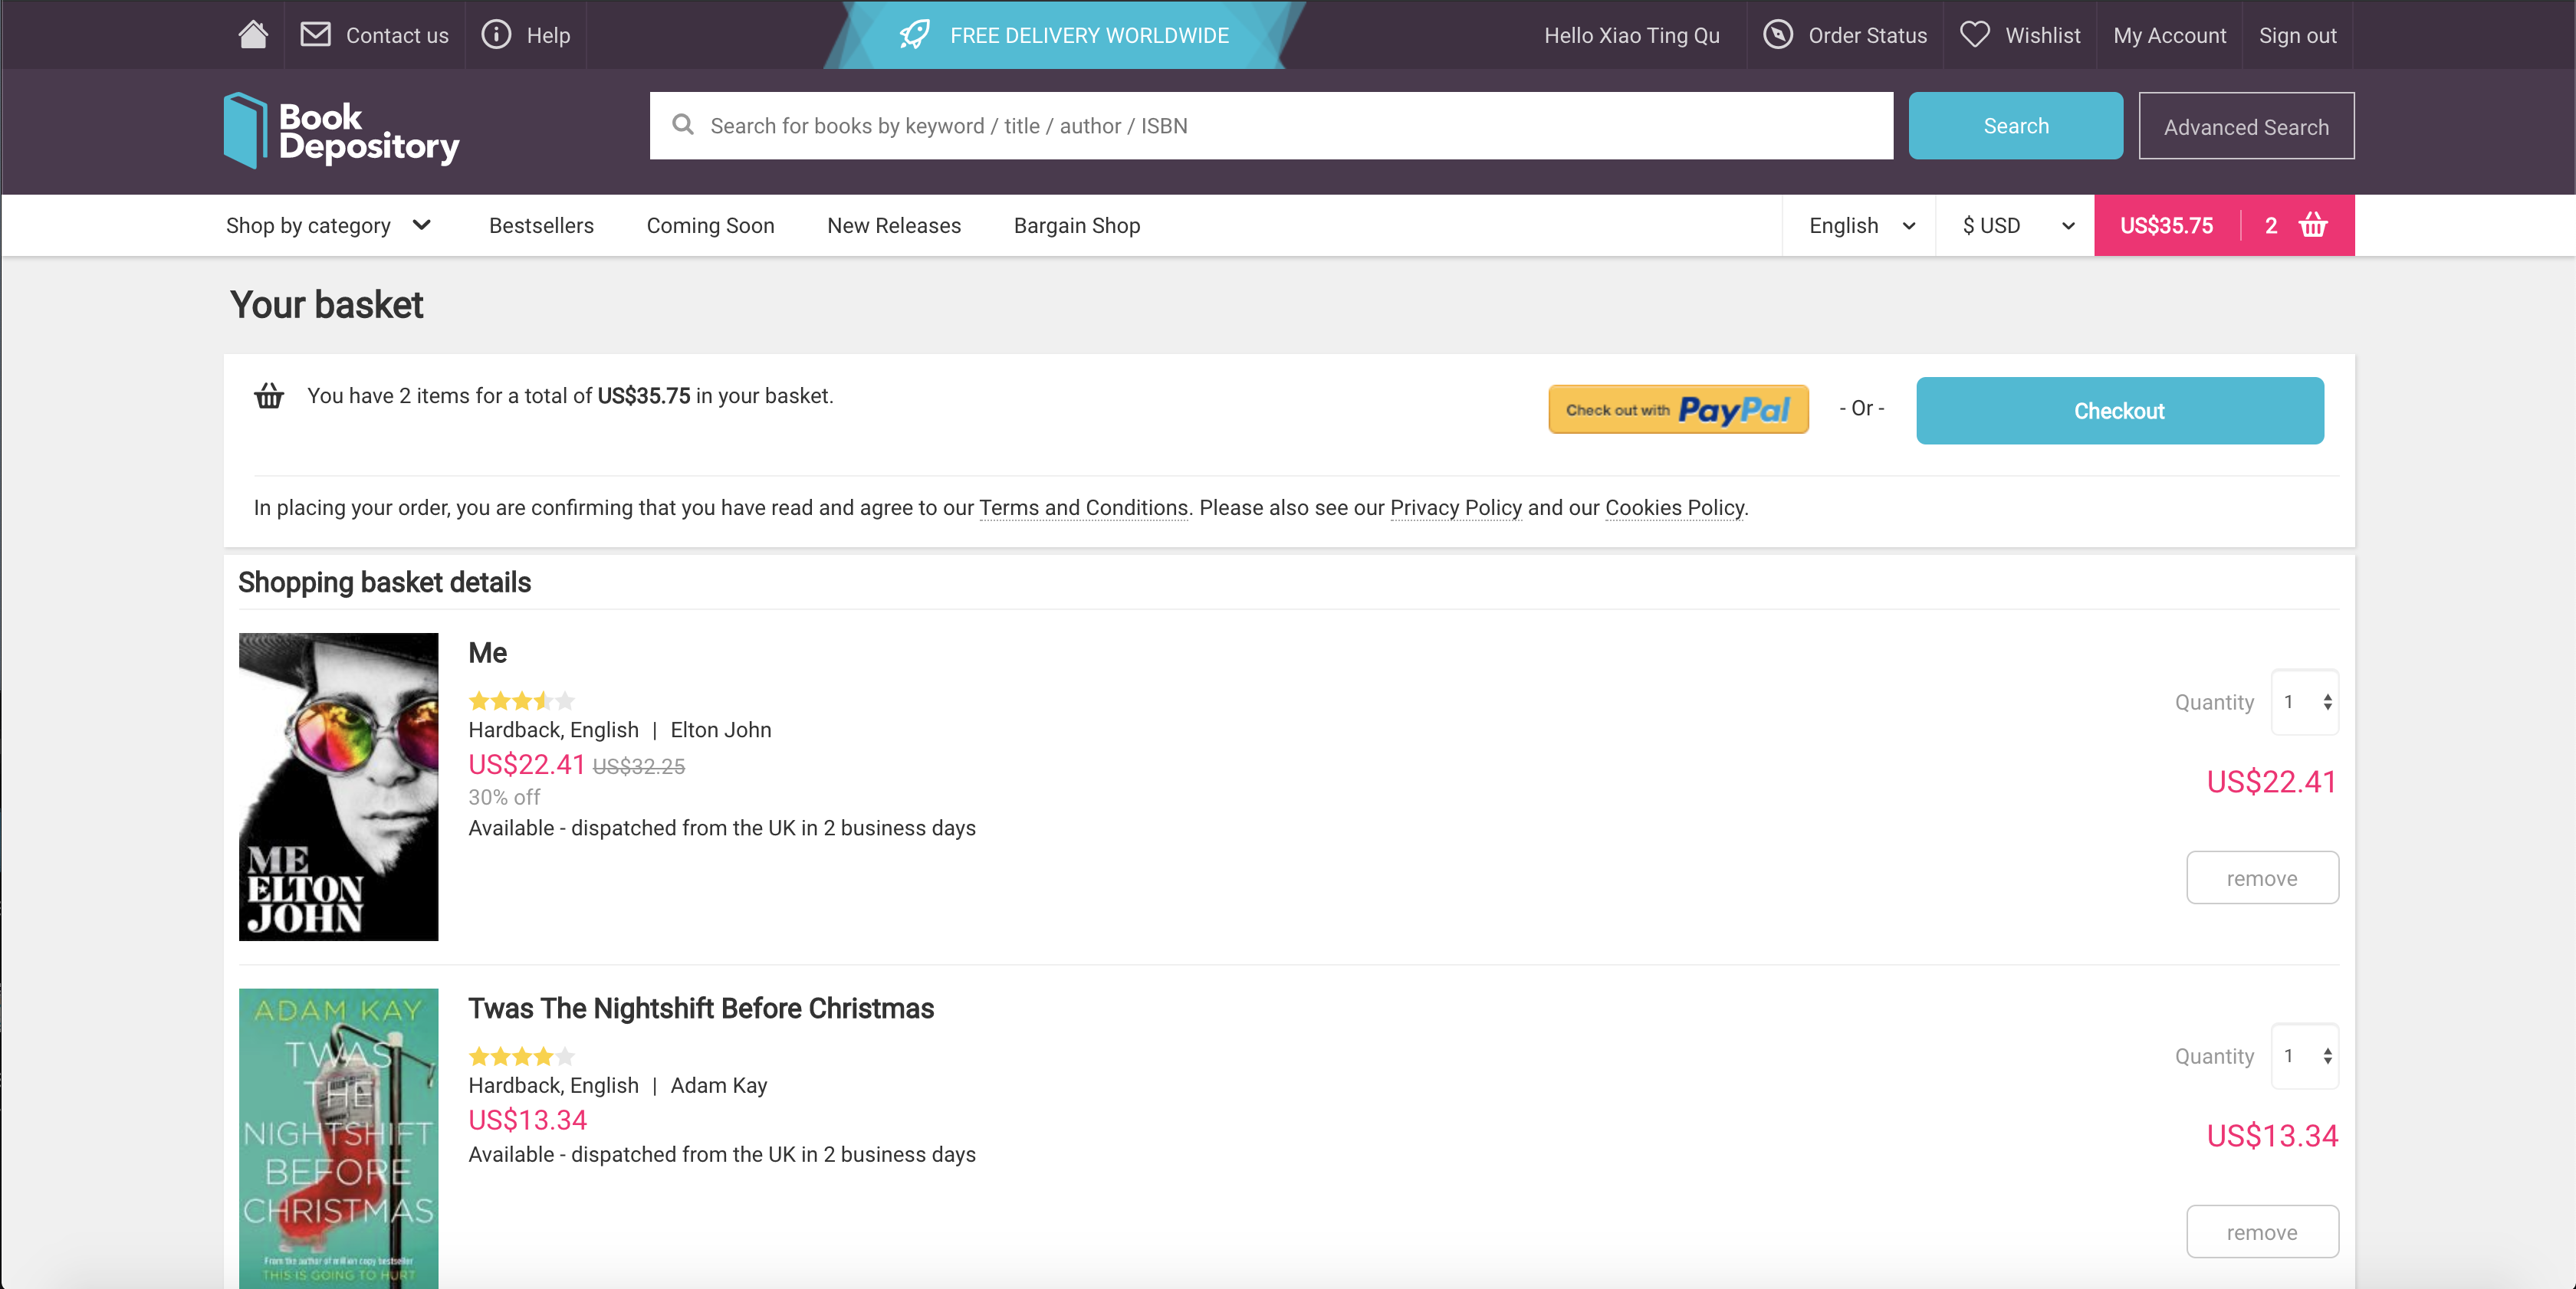Click the Your basket heading
Screen dimensions: 2576x1289
(327, 305)
